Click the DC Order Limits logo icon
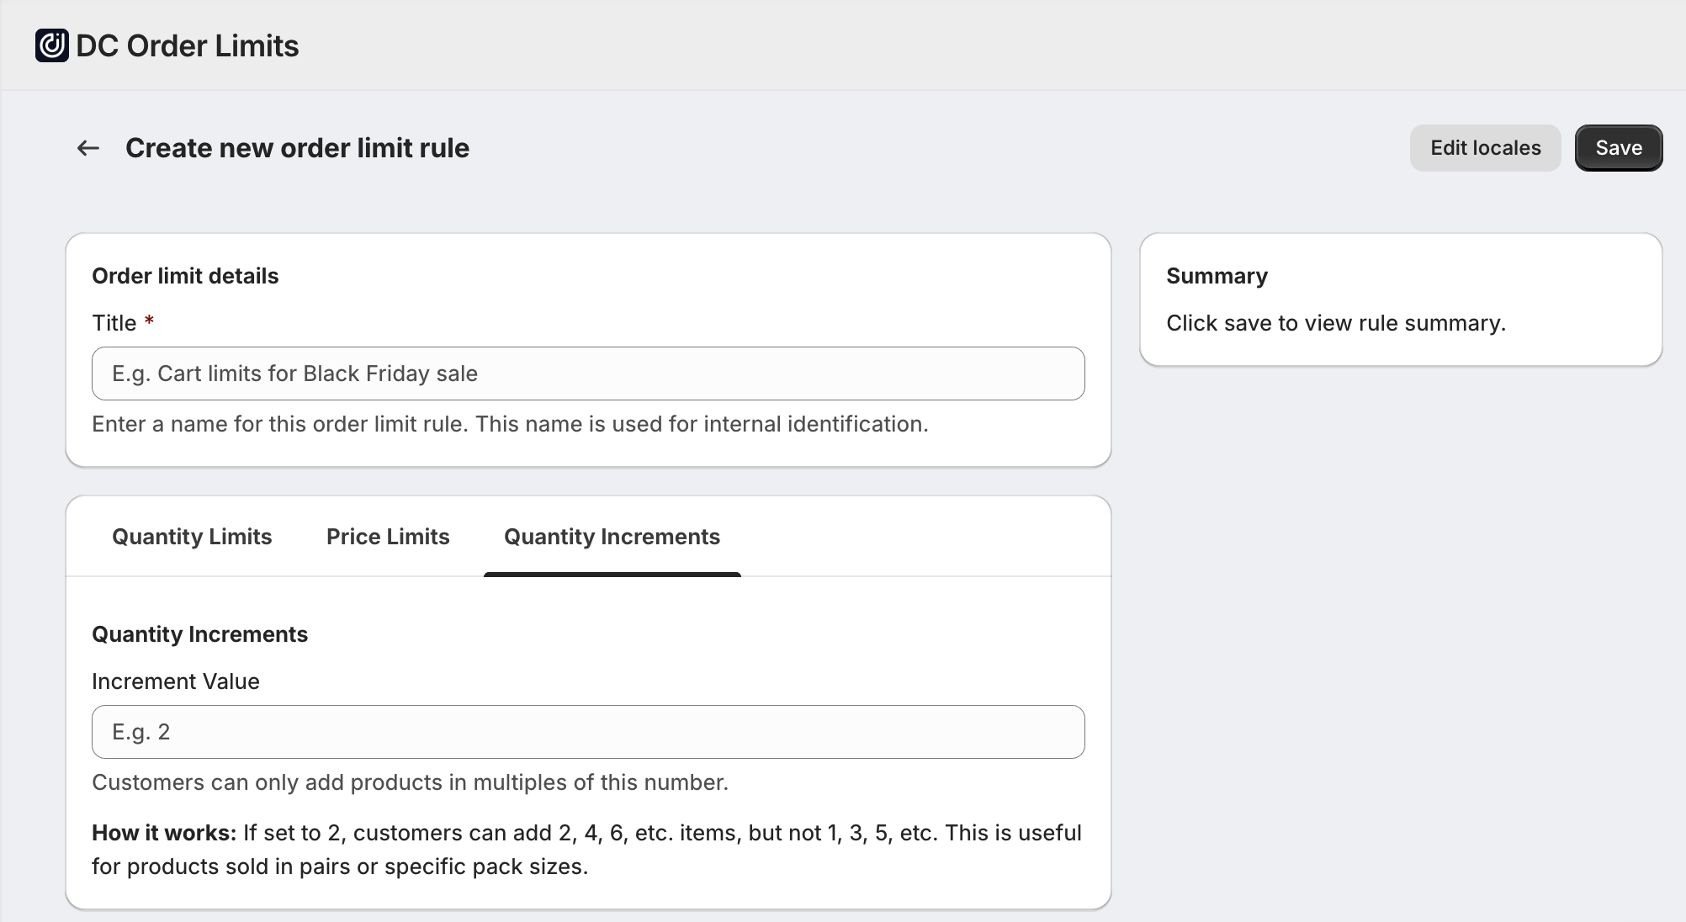Image resolution: width=1686 pixels, height=922 pixels. (51, 45)
